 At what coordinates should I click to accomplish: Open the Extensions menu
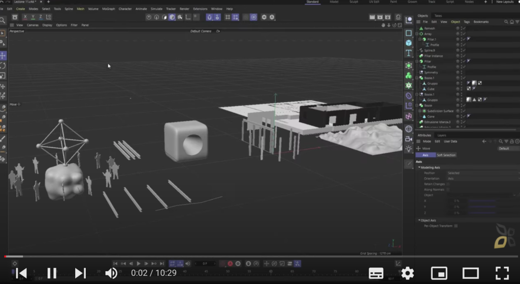coord(200,9)
